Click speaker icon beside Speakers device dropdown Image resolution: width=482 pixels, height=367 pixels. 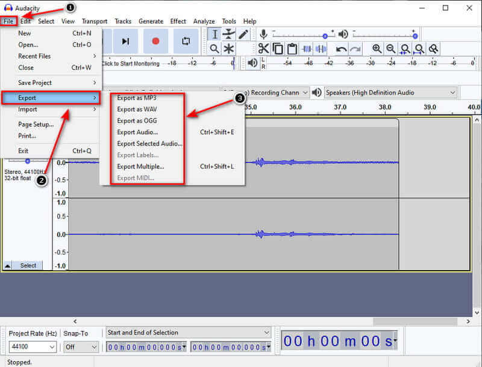pos(317,93)
